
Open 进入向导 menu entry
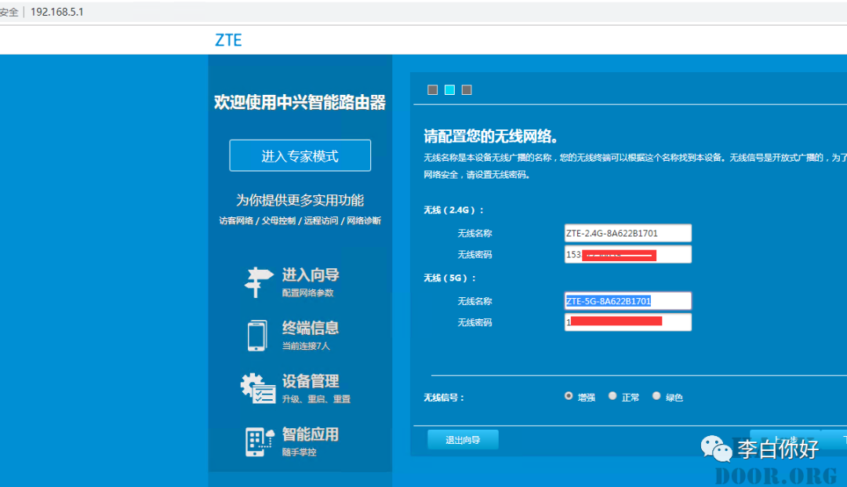click(x=310, y=274)
